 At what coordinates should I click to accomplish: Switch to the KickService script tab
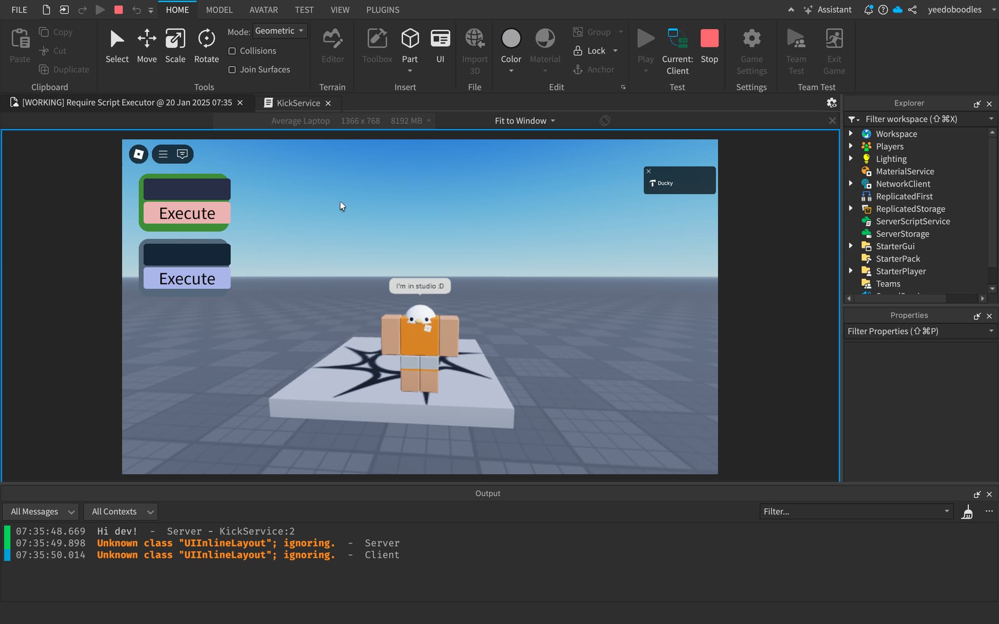coord(298,102)
